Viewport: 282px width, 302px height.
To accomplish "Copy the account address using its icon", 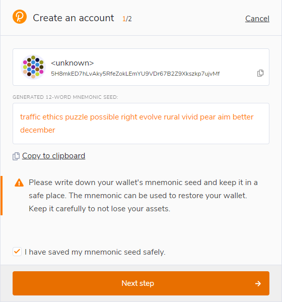I will (x=260, y=73).
